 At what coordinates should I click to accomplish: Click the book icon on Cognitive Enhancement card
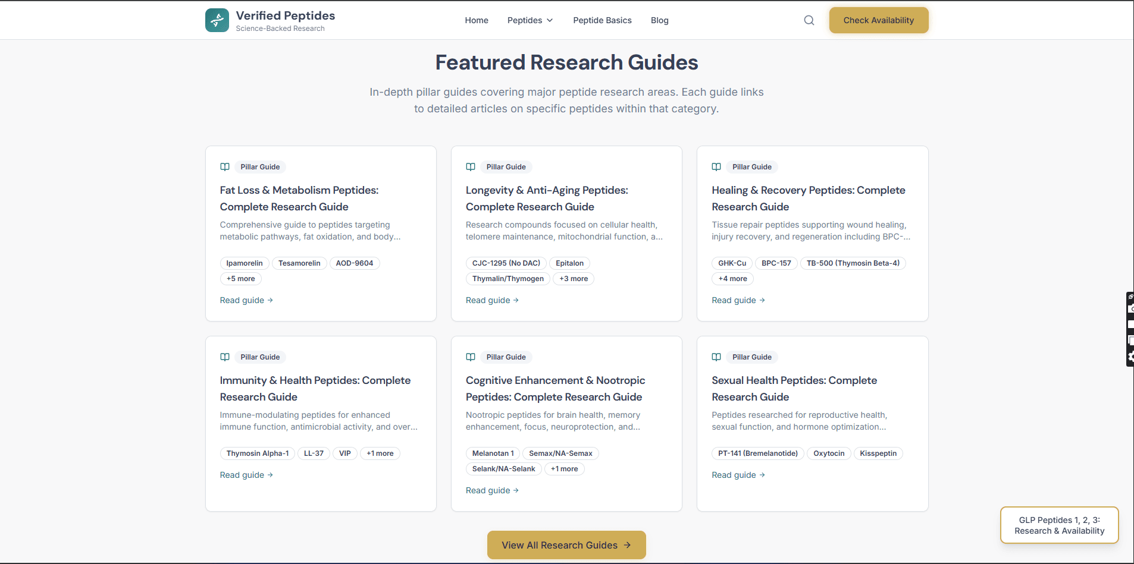tap(471, 357)
